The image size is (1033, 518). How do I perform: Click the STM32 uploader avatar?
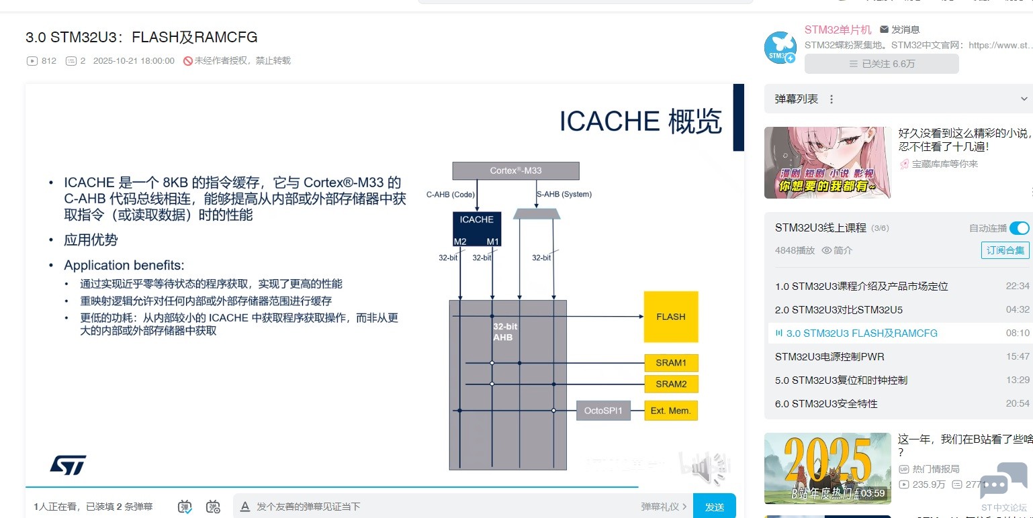point(780,48)
